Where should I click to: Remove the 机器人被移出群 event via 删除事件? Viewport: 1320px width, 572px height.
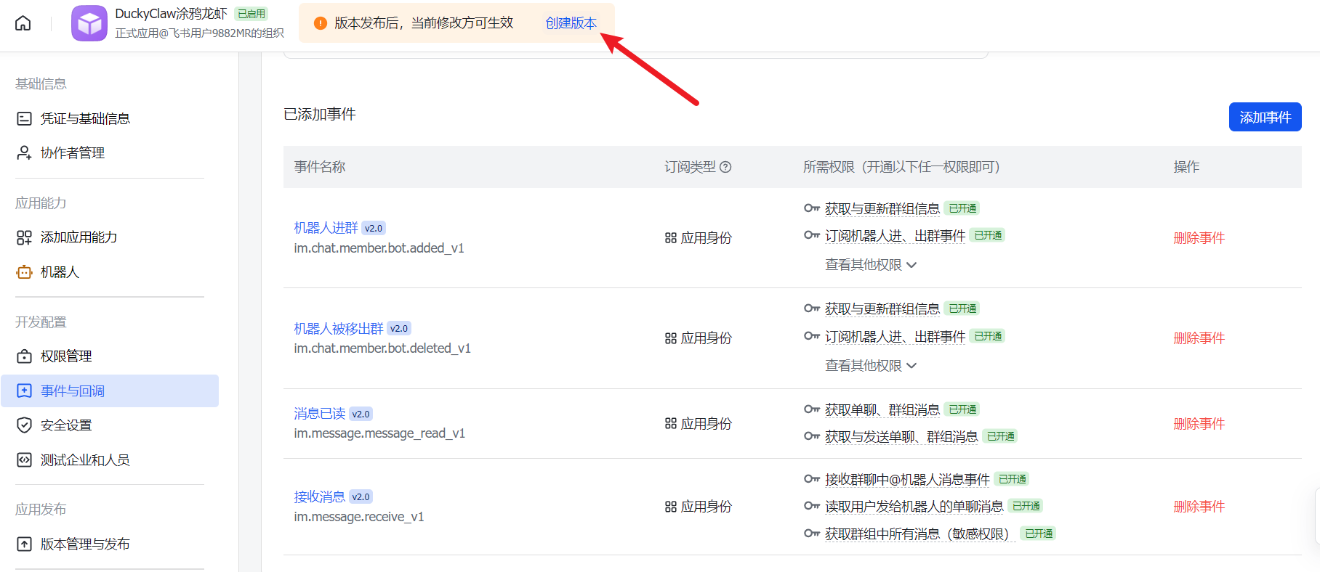tap(1199, 338)
